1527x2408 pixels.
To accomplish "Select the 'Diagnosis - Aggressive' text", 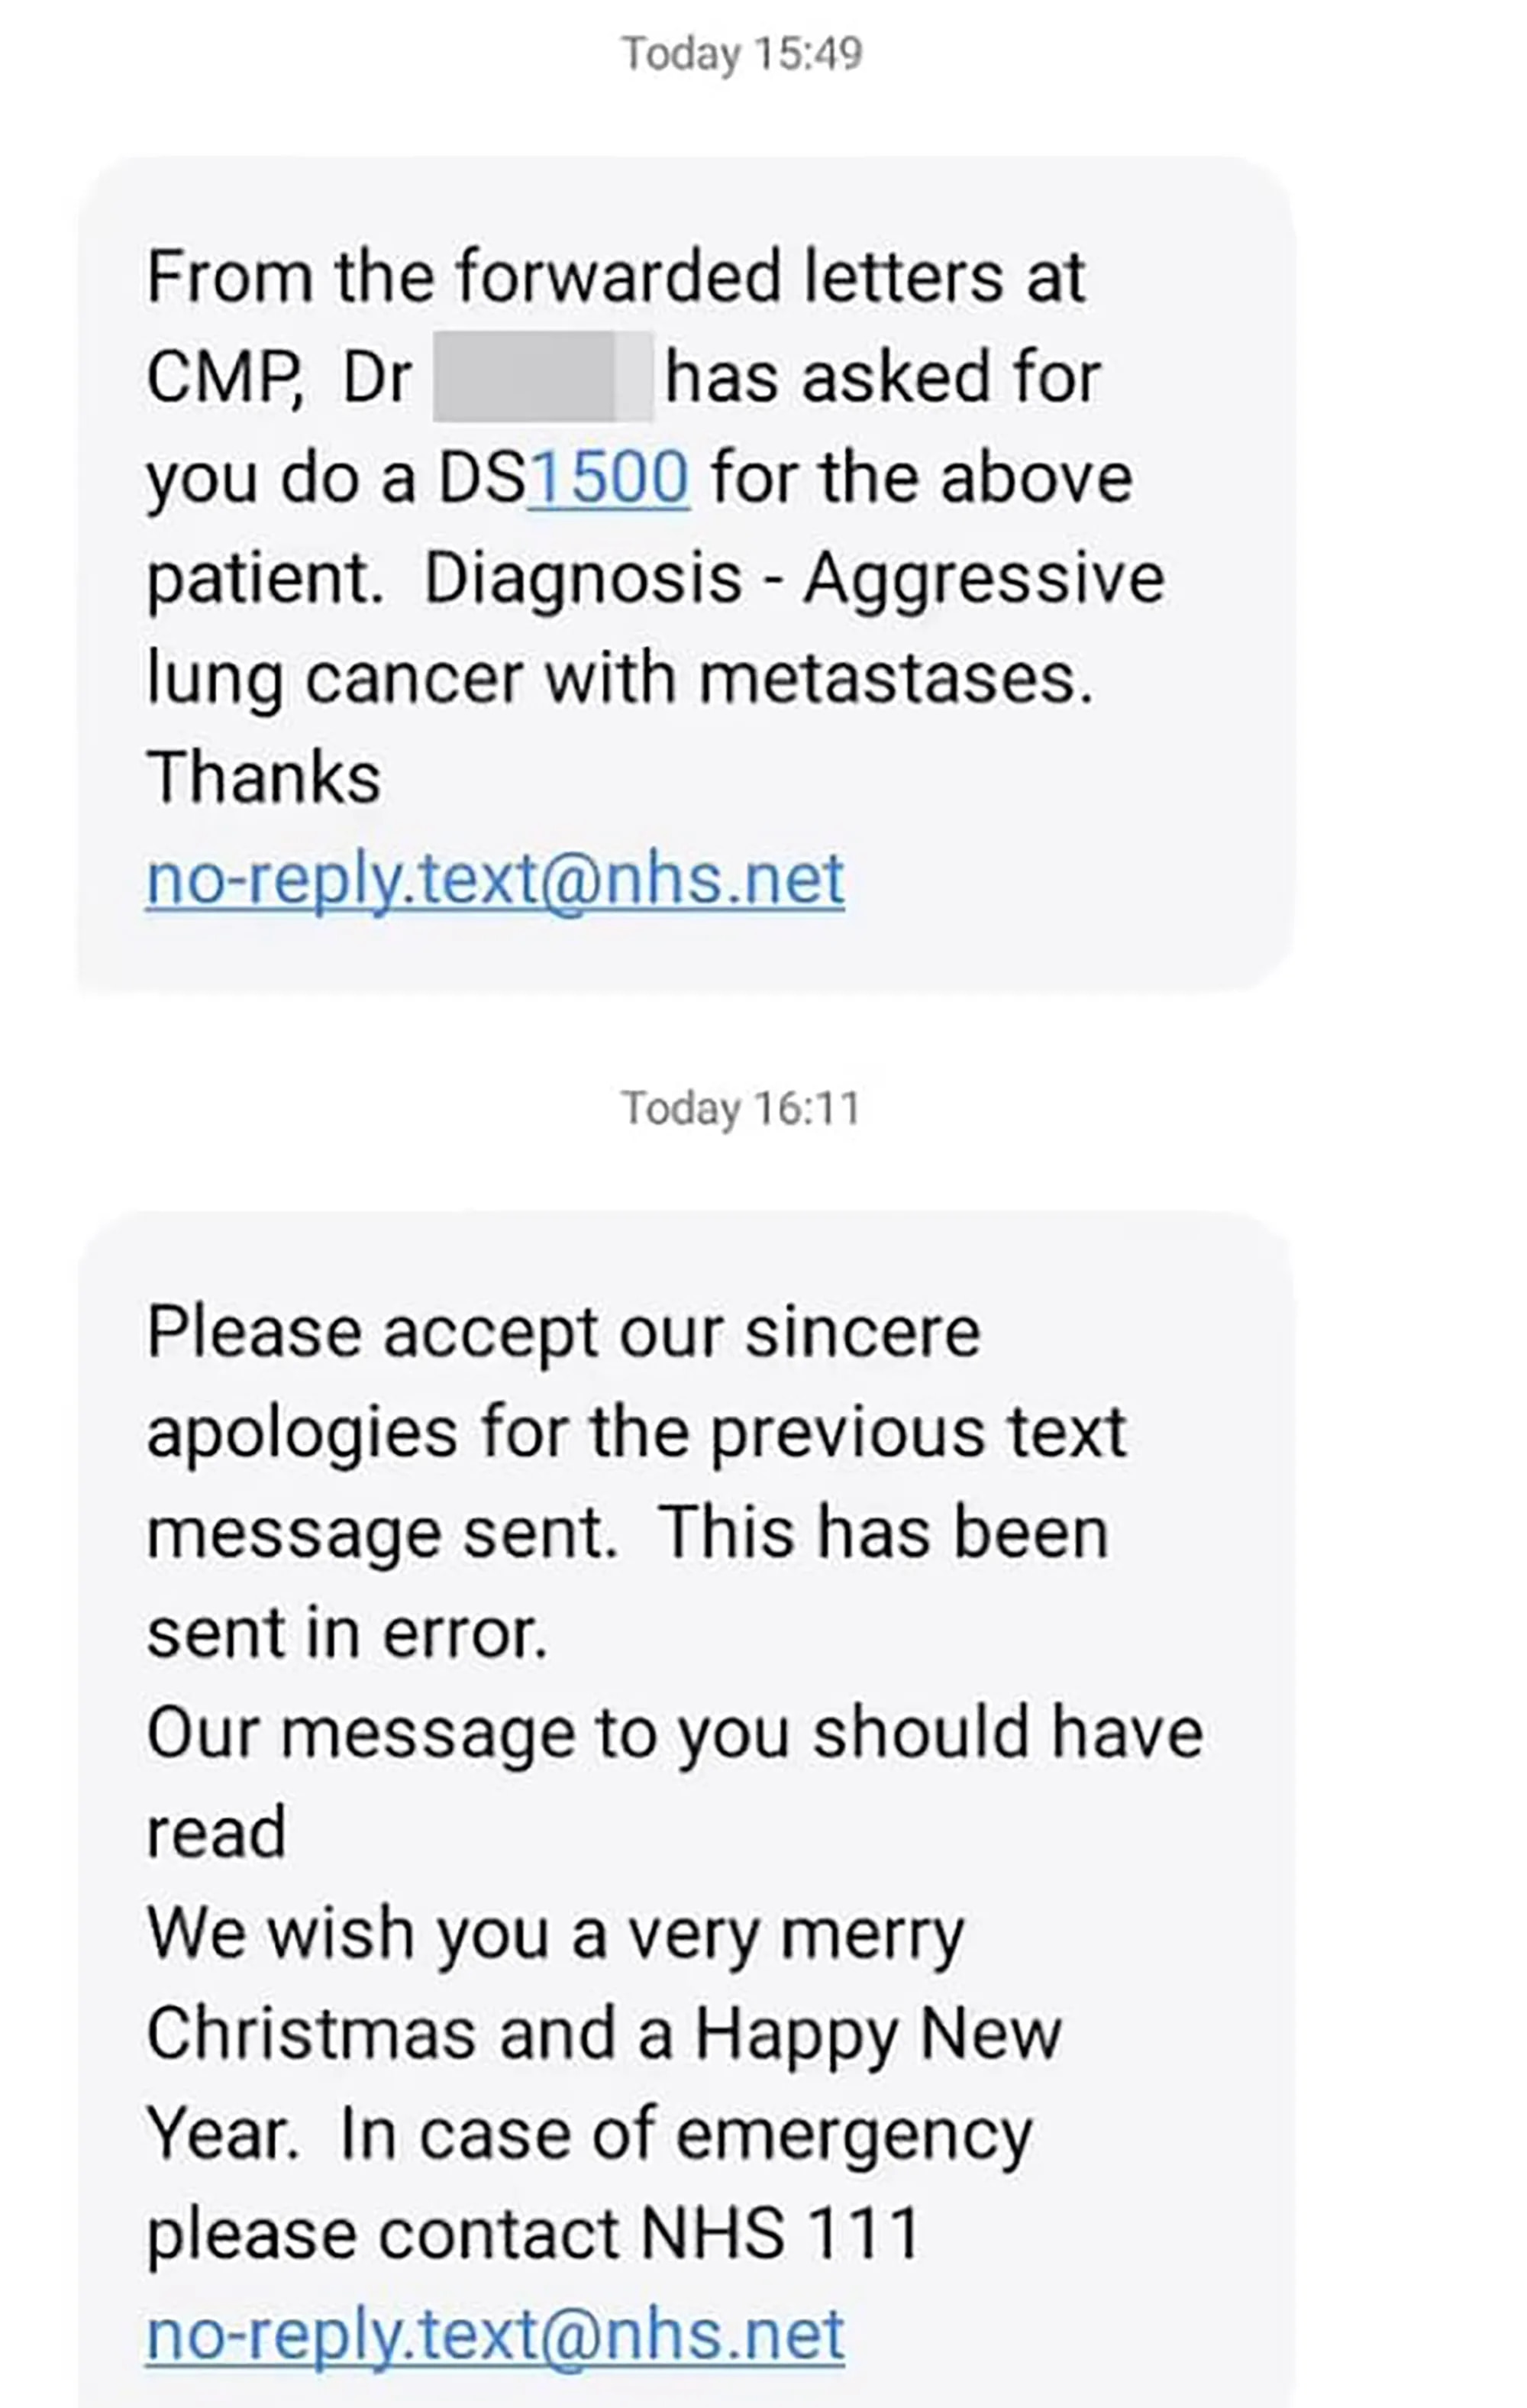I will [x=794, y=581].
